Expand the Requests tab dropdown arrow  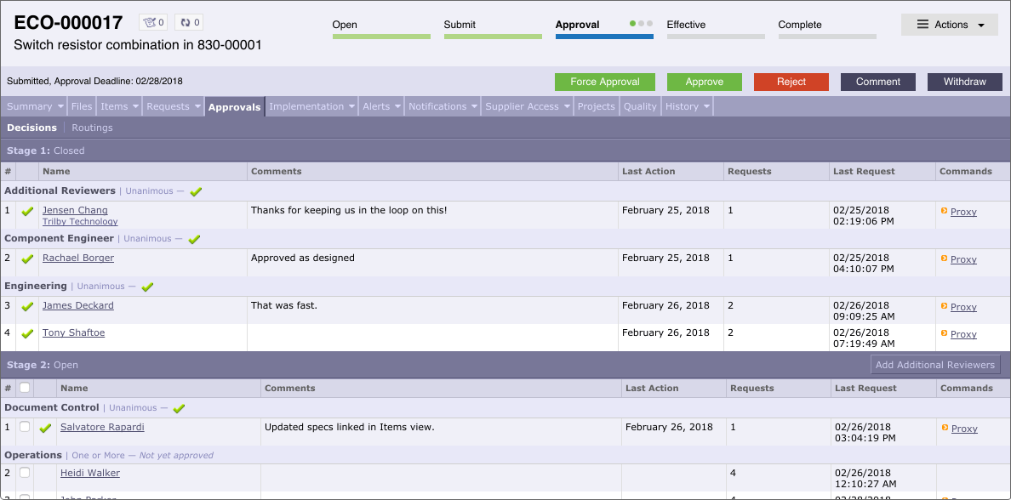[197, 107]
